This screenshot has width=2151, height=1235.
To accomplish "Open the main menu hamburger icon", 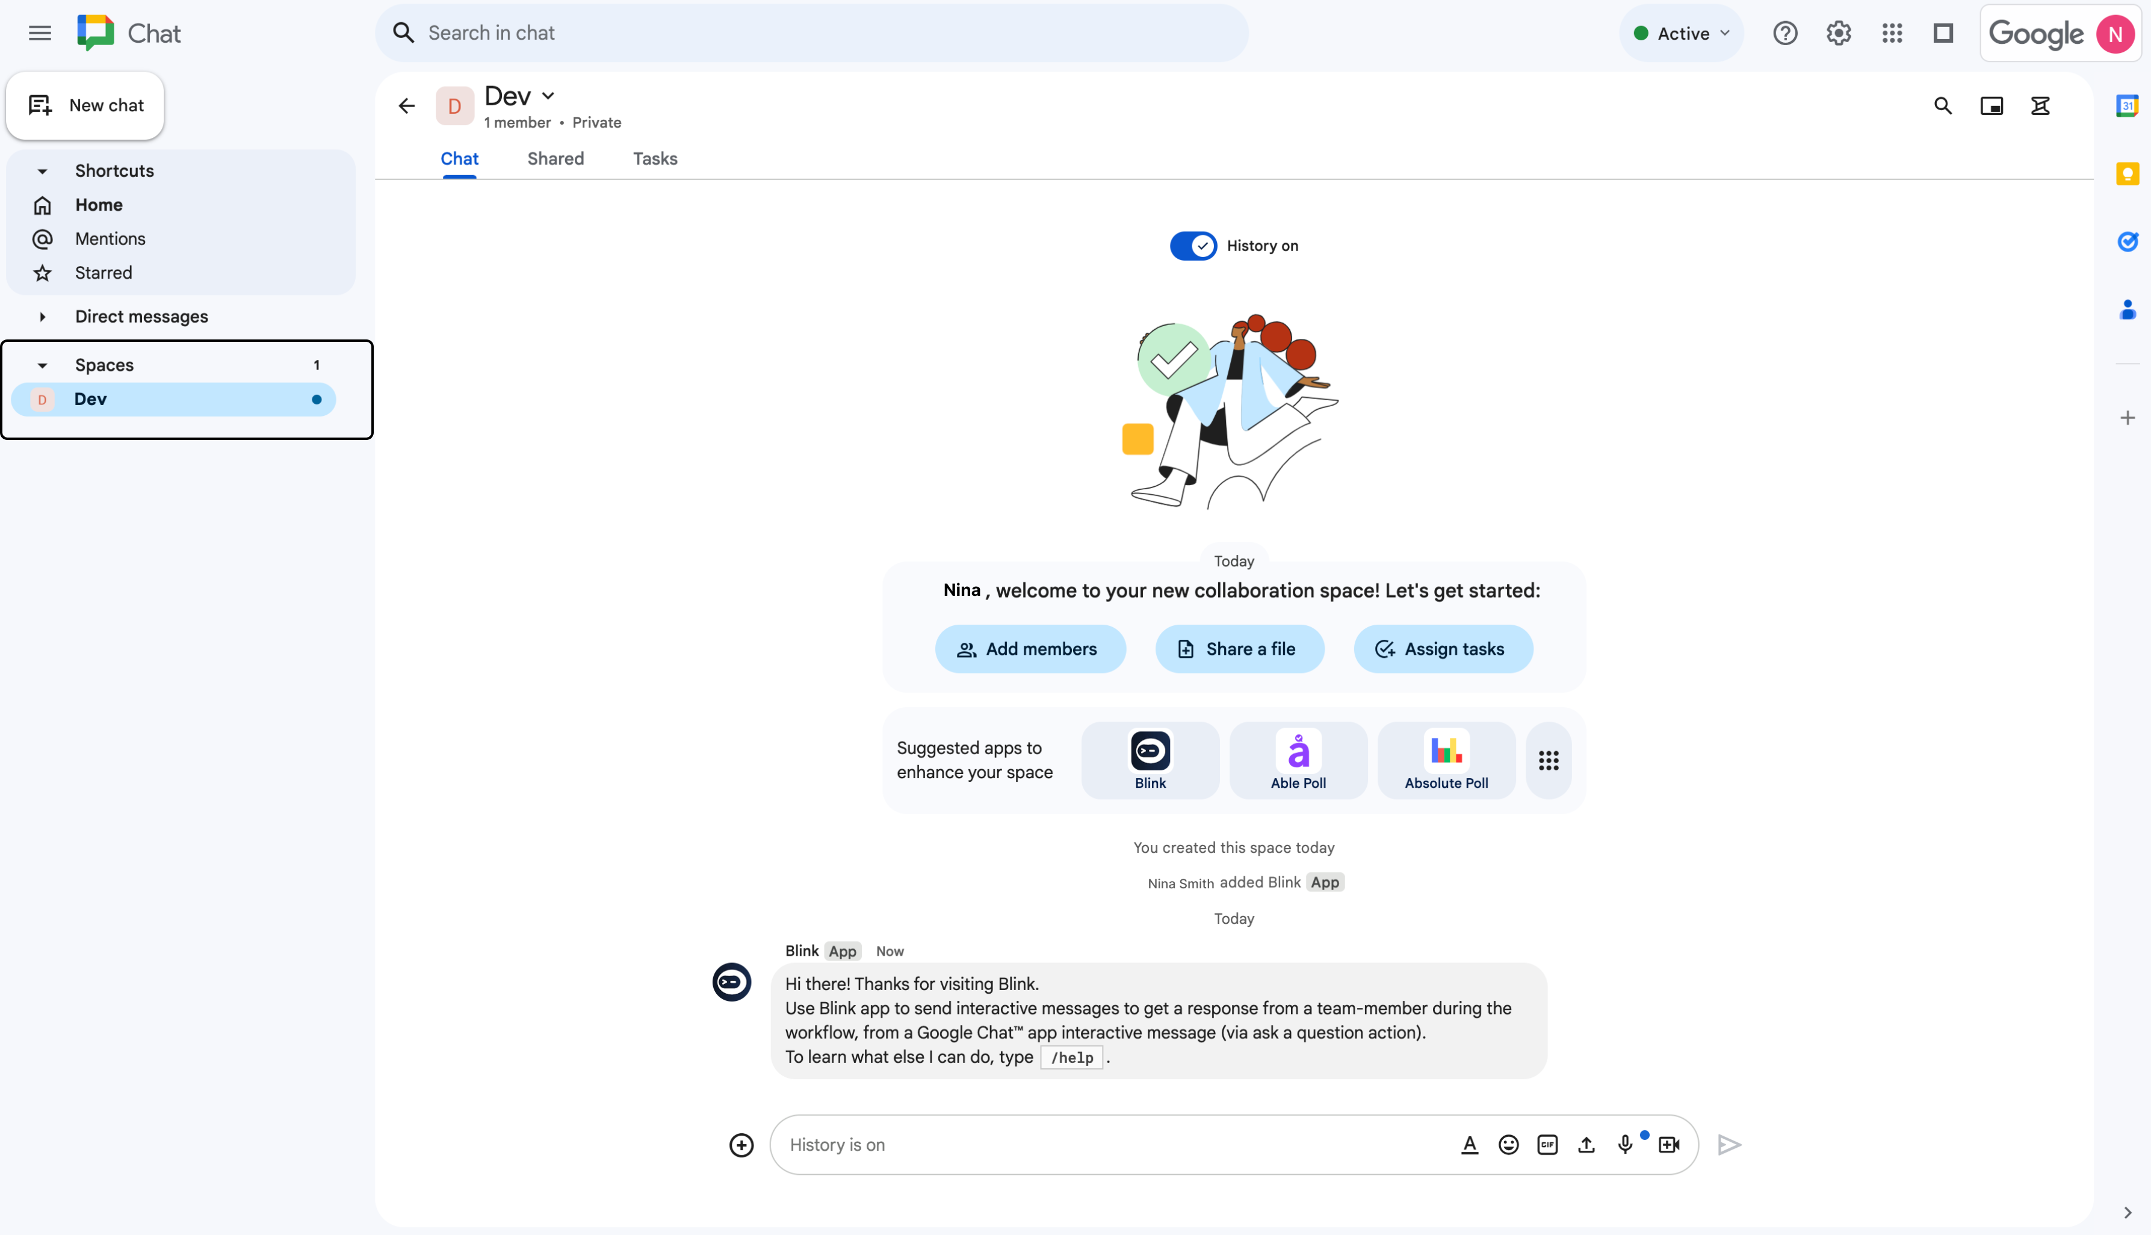I will coord(40,33).
